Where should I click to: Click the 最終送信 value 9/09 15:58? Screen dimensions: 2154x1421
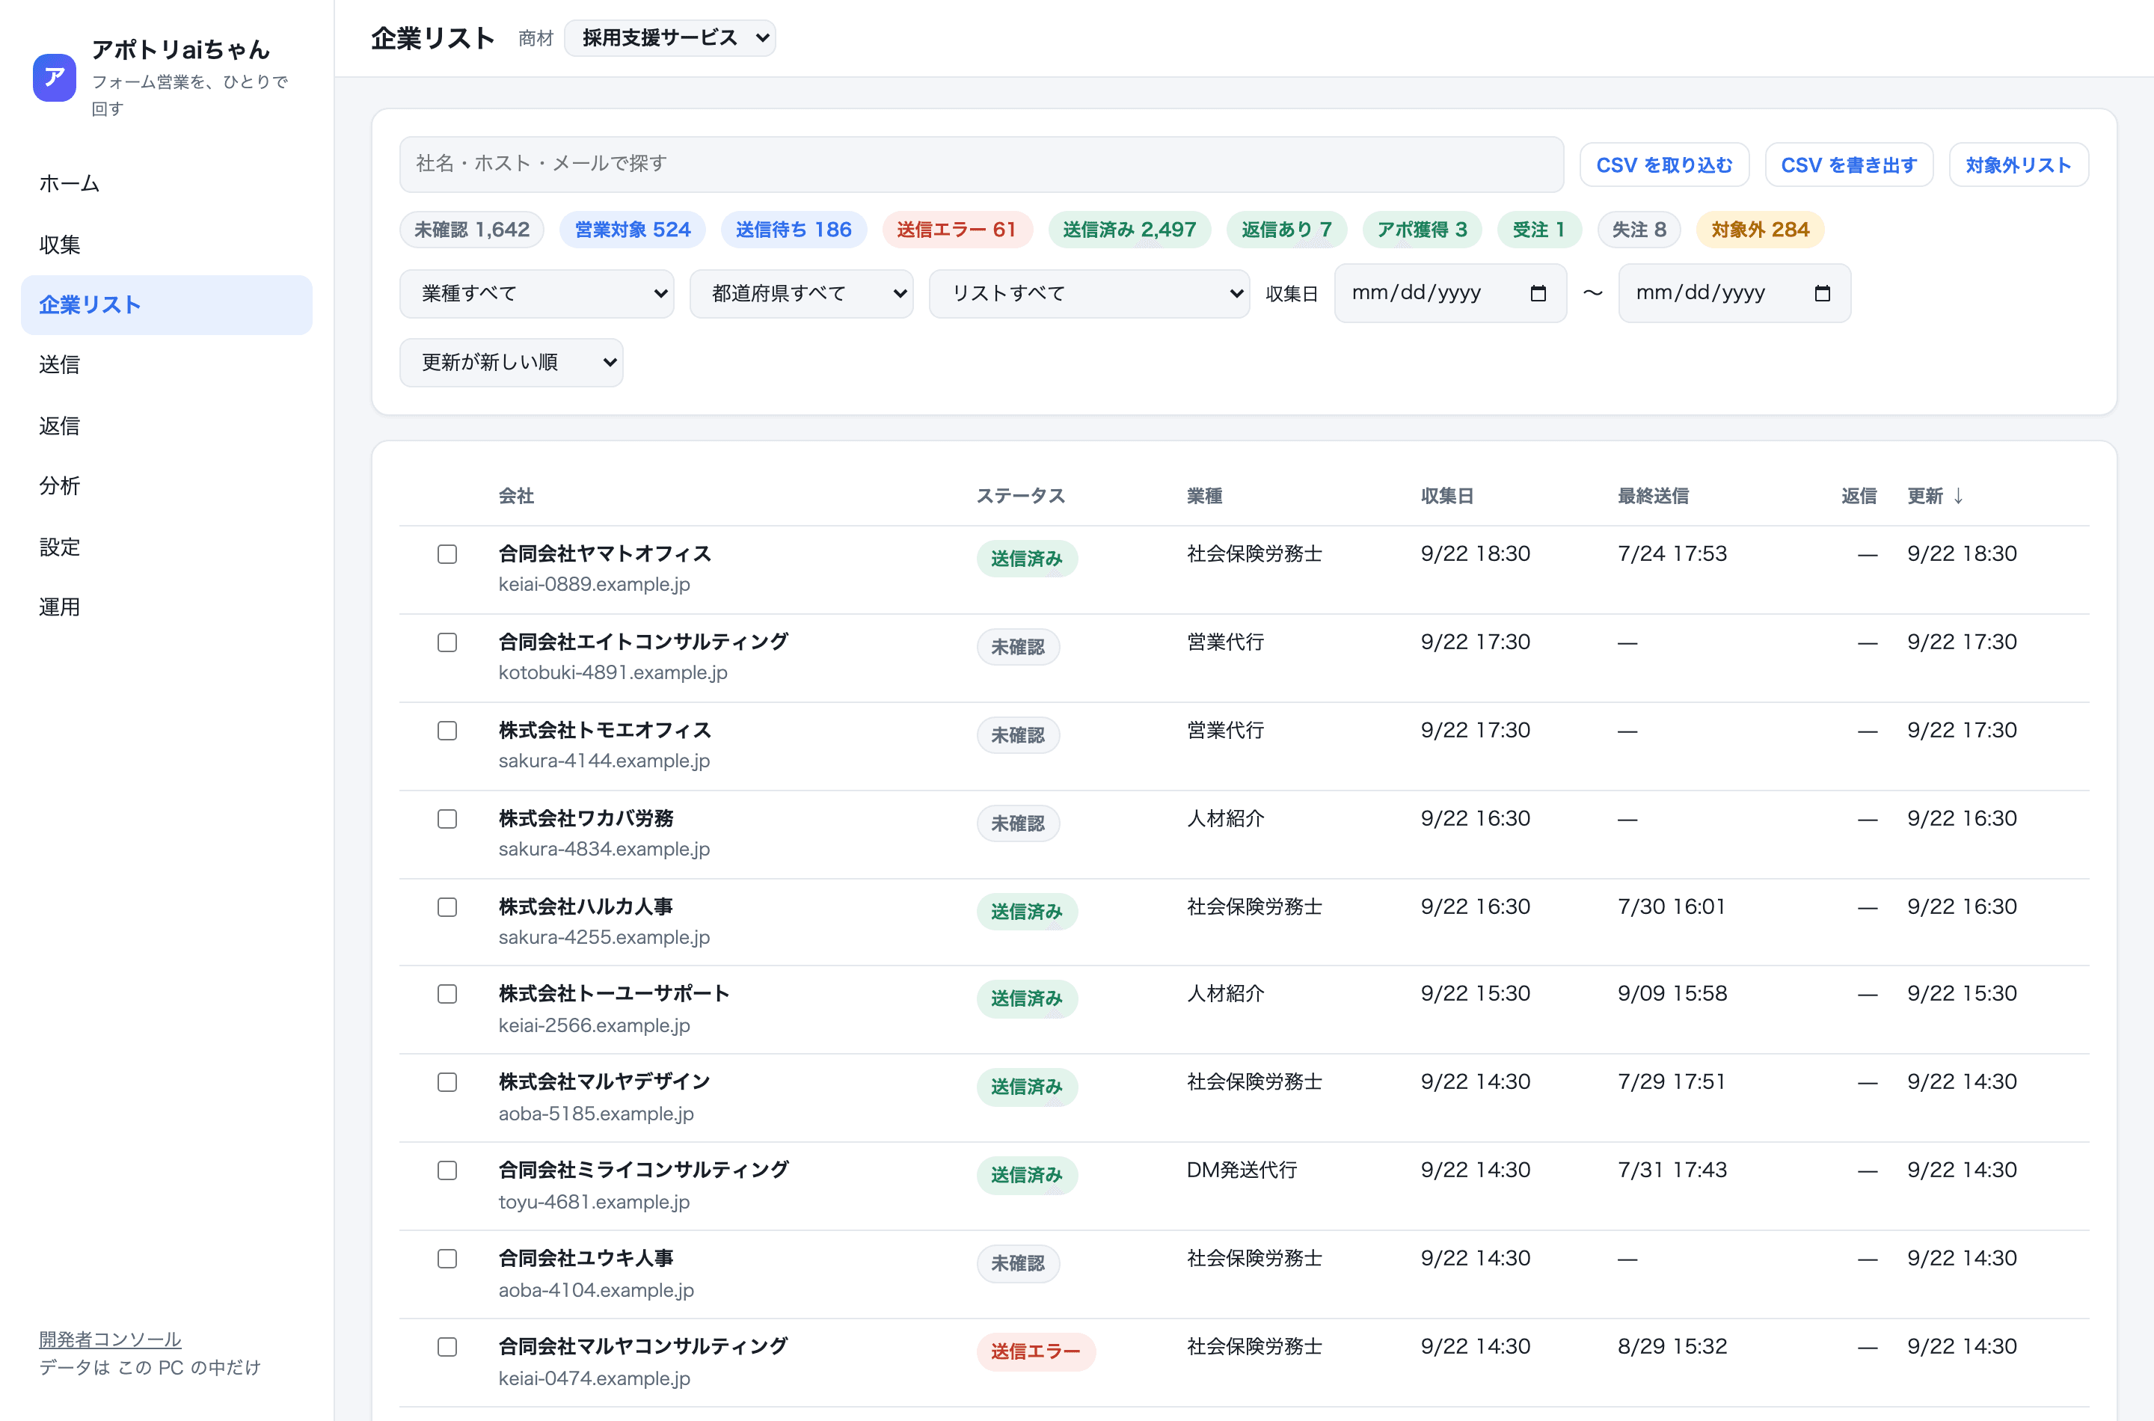(x=1672, y=994)
